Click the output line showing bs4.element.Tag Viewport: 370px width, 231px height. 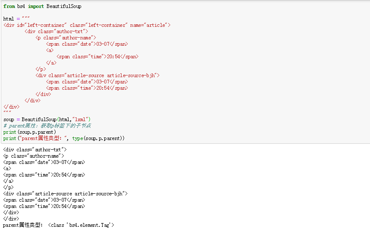(58, 225)
